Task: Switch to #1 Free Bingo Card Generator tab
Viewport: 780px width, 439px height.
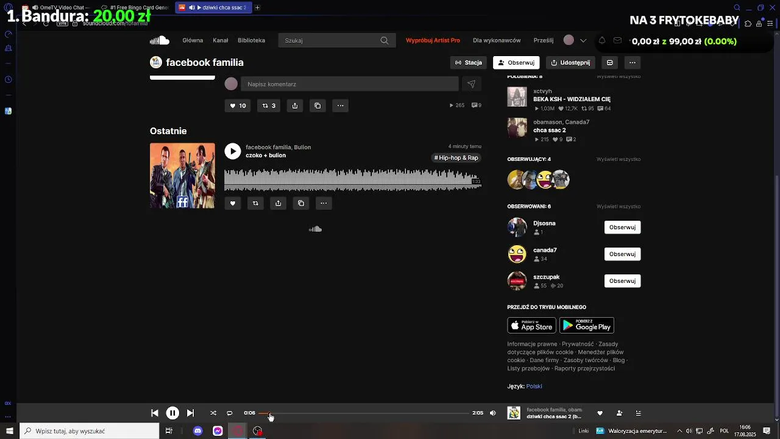Action: [135, 7]
